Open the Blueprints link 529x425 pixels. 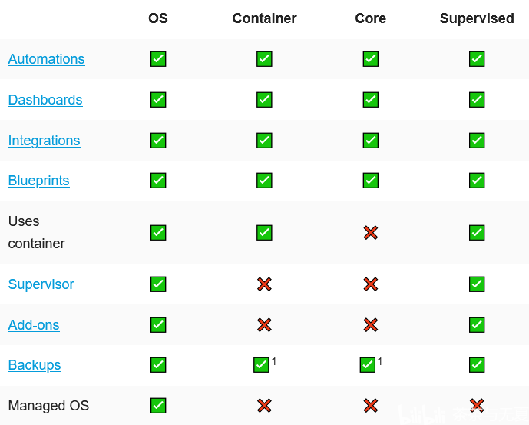39,181
